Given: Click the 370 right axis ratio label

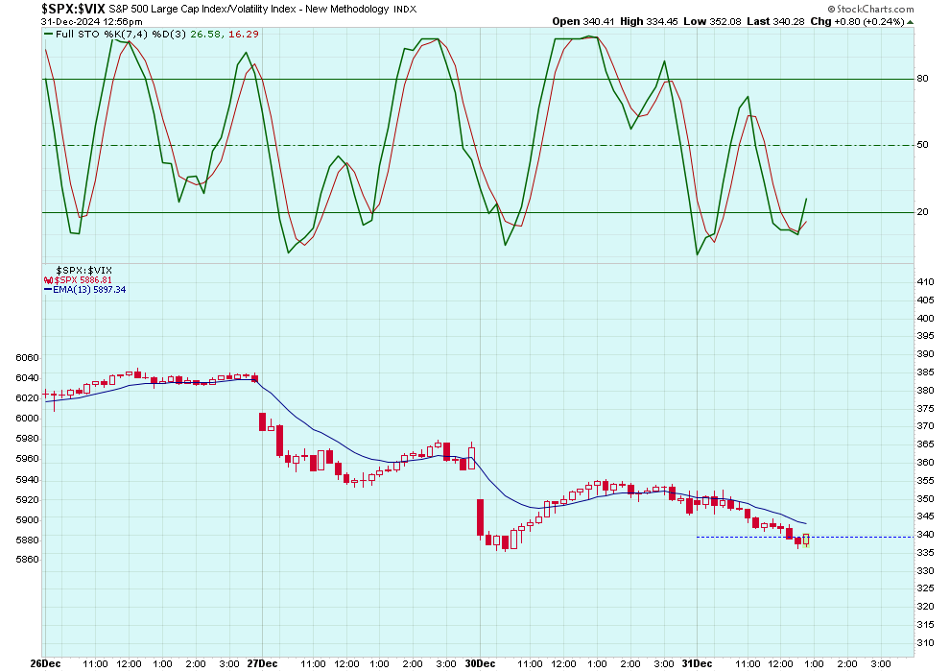Looking at the screenshot, I should point(925,426).
